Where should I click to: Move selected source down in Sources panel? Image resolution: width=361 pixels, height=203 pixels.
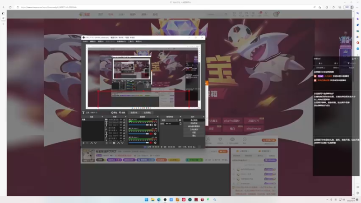click(122, 143)
